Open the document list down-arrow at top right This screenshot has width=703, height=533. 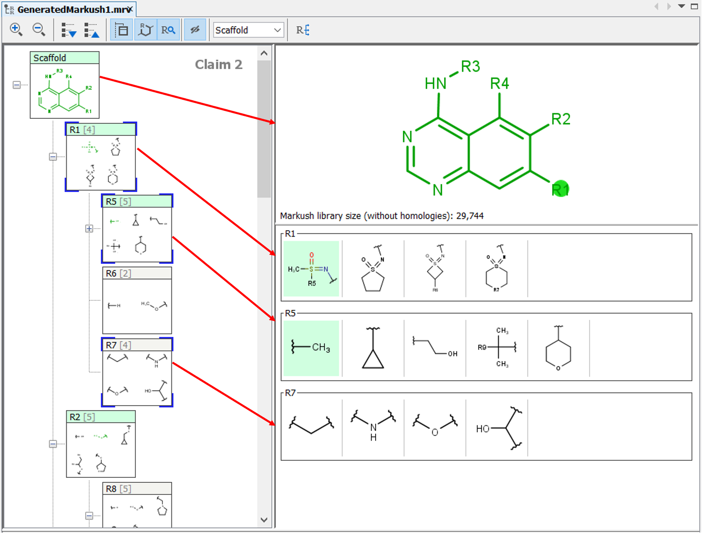[681, 7]
